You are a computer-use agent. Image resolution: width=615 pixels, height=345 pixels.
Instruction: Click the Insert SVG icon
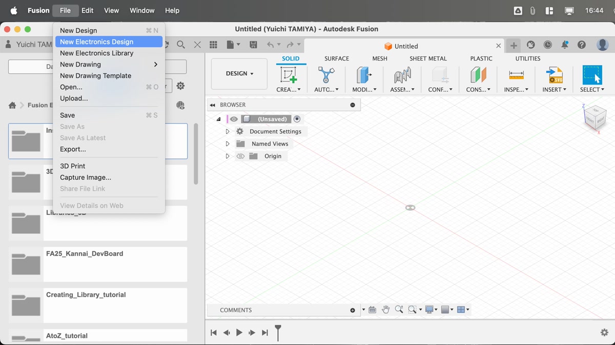555,75
